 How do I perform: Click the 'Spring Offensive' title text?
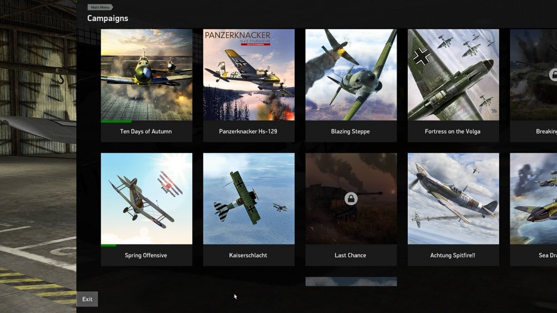[146, 255]
